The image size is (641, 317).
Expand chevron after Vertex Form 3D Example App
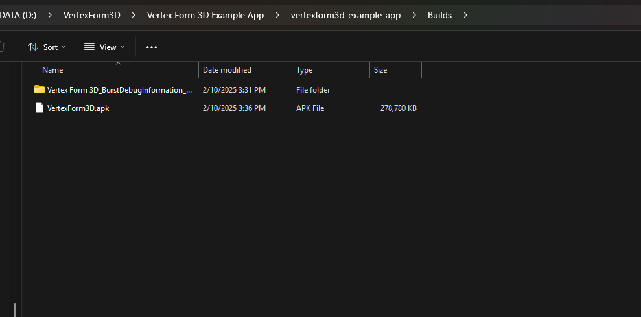tap(277, 15)
